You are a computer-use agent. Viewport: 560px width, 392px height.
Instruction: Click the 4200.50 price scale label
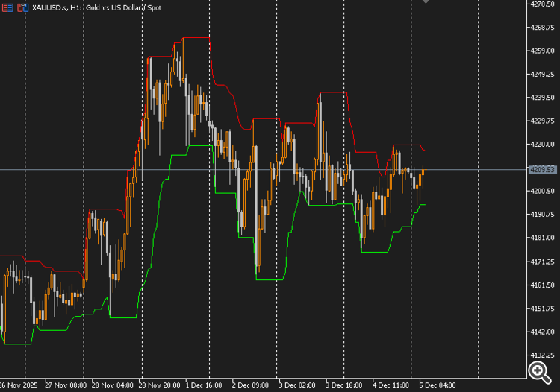coord(542,191)
